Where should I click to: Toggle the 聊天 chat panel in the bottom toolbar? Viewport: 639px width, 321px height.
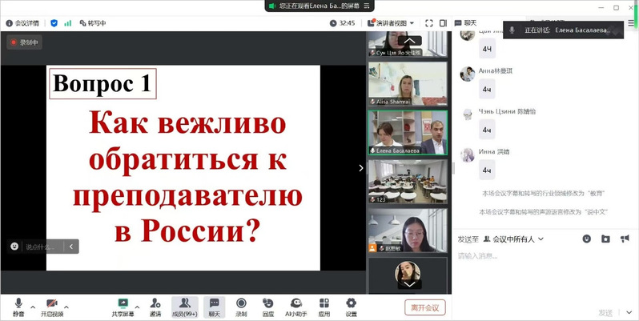[214, 305]
